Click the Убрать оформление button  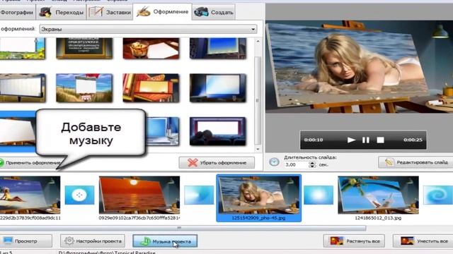pos(217,163)
